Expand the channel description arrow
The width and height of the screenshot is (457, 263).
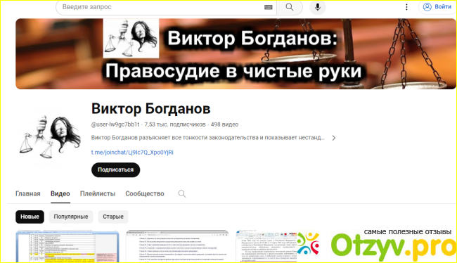(334, 138)
